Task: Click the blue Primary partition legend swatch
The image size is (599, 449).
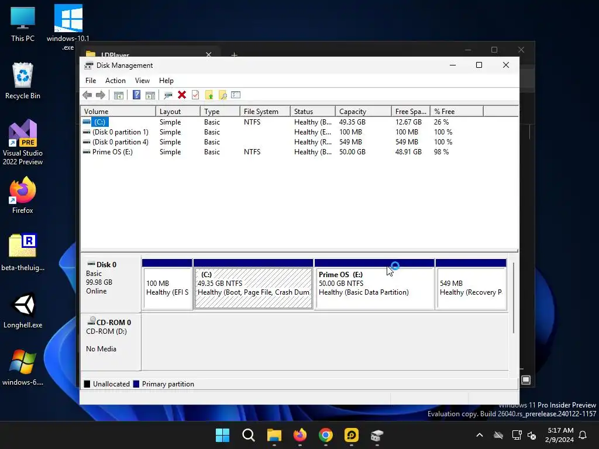Action: [x=136, y=384]
